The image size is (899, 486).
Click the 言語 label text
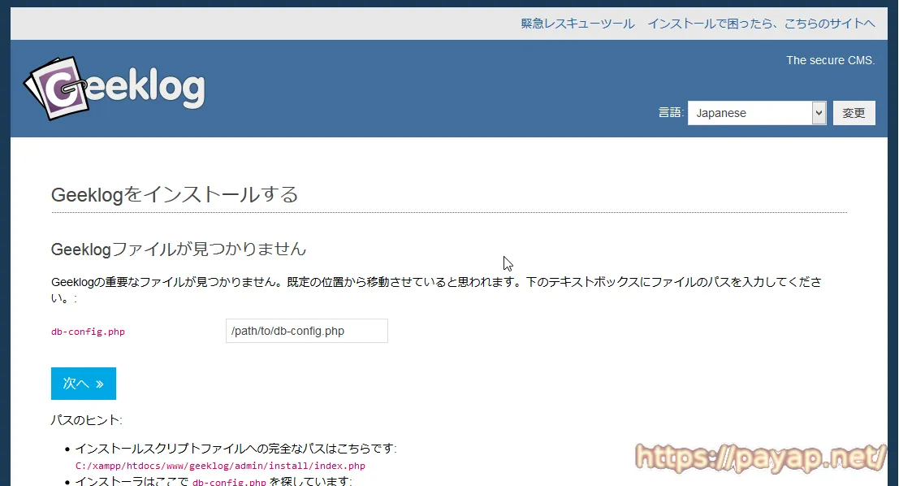(x=671, y=114)
